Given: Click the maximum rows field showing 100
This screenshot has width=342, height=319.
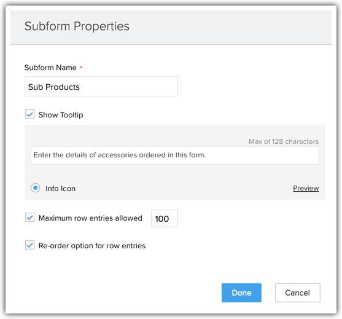Looking at the screenshot, I should (x=165, y=219).
